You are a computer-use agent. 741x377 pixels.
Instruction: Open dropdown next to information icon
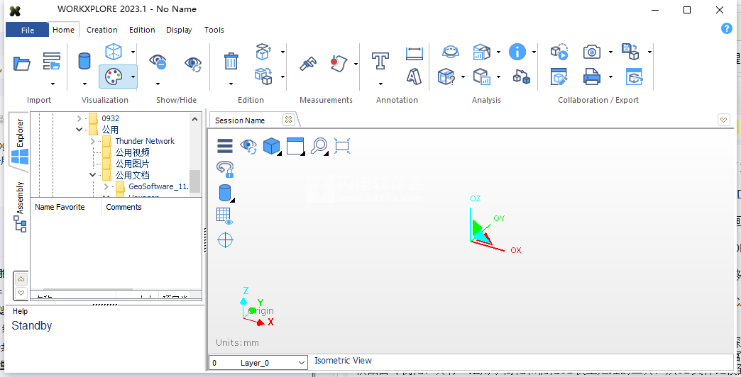pos(534,52)
